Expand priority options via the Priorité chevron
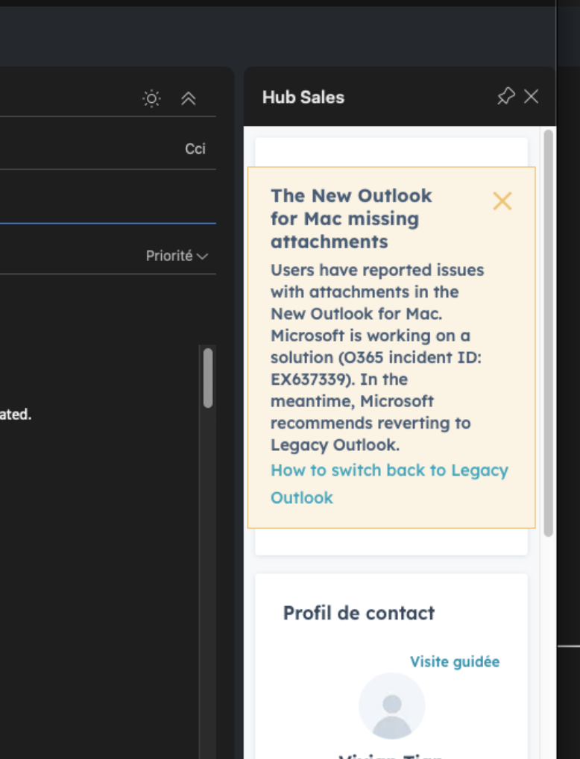This screenshot has height=759, width=580. pos(201,255)
